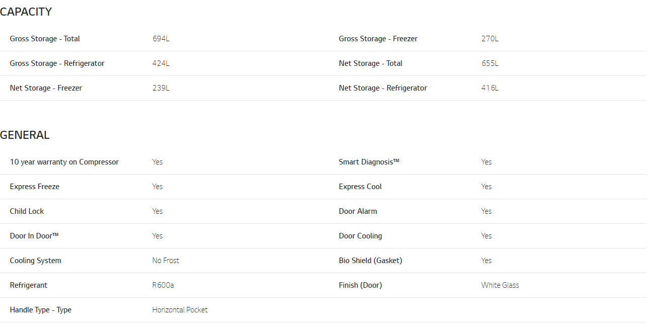Select the Smart Diagnosis label

click(x=369, y=162)
